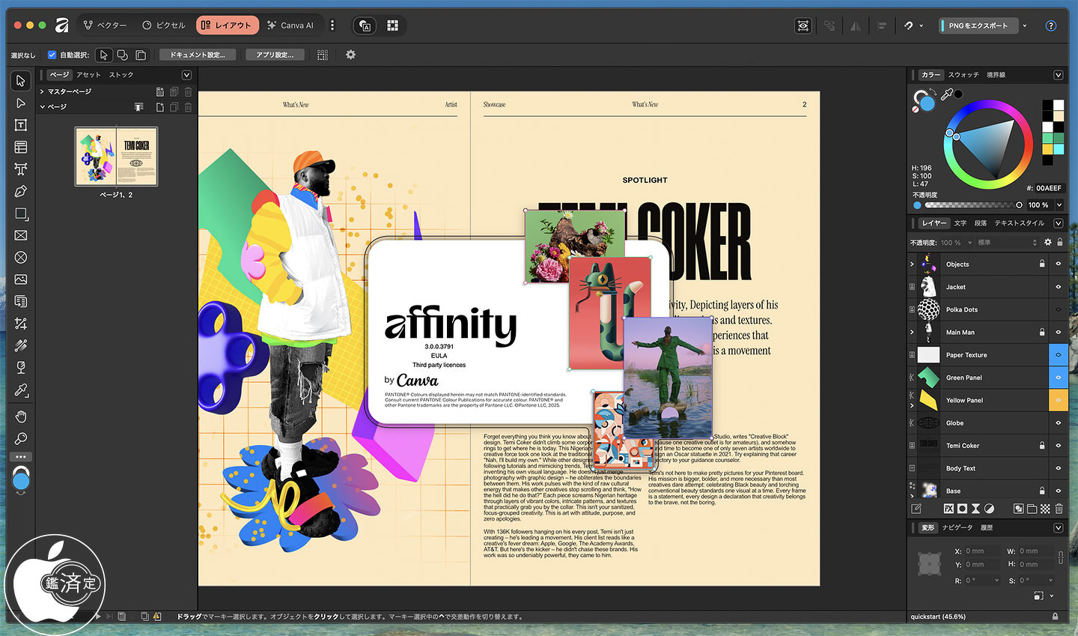
Task: Switch to the ピクセル persona tab
Action: (164, 25)
